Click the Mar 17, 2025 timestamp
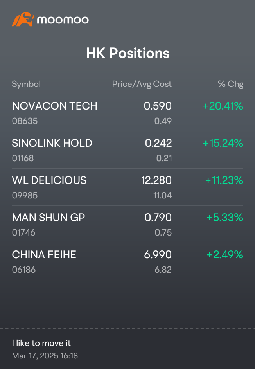 (45, 356)
